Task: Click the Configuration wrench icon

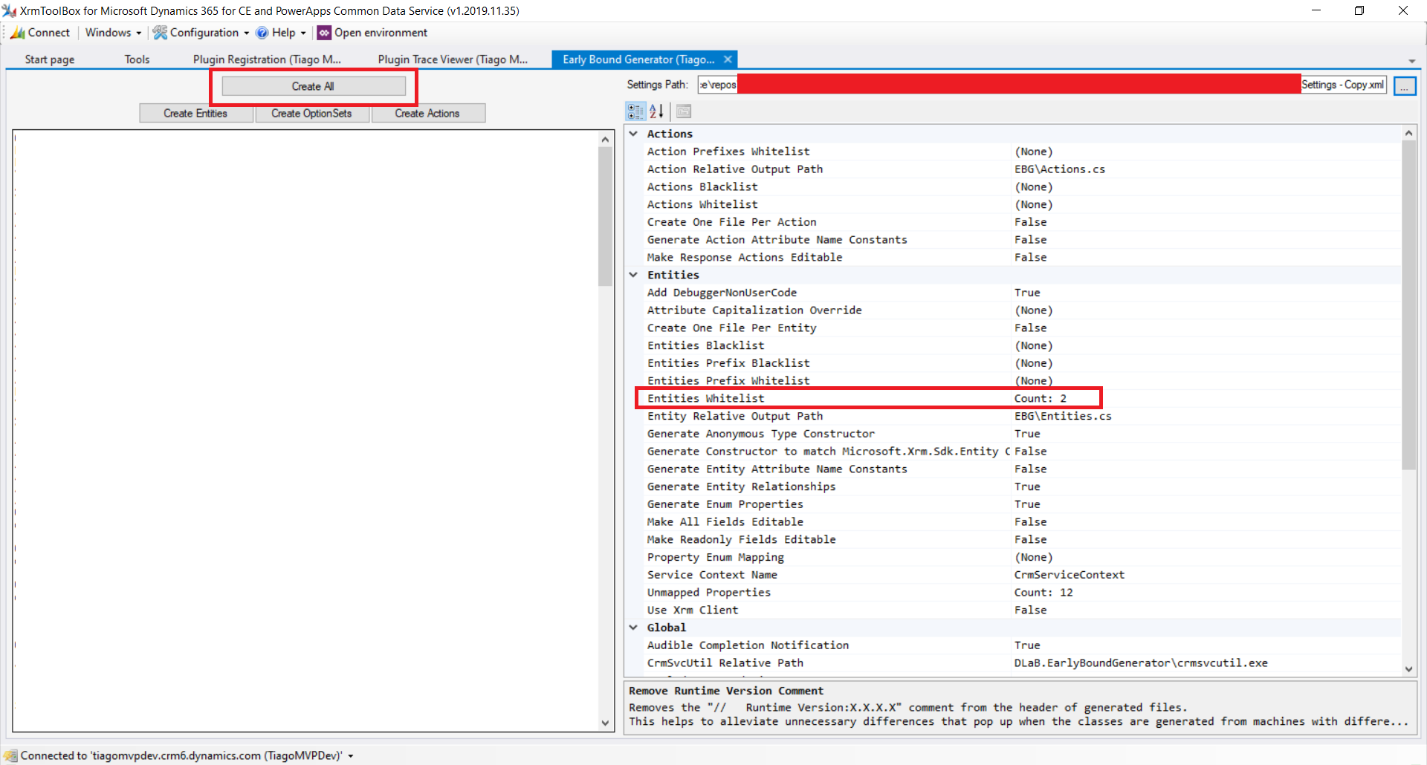Action: pyautogui.click(x=160, y=33)
